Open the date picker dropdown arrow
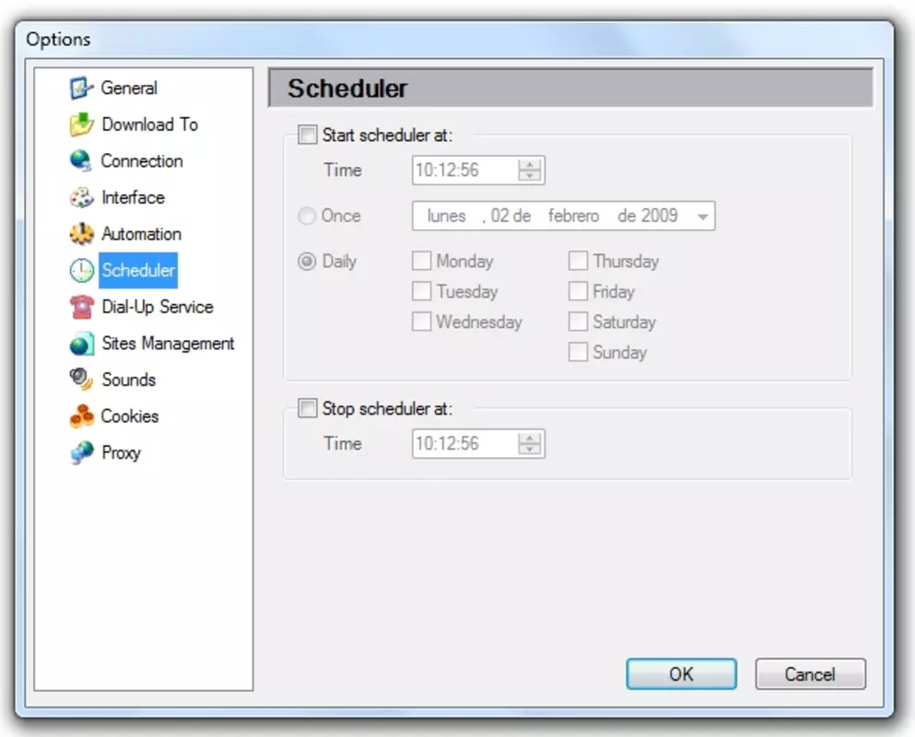Image resolution: width=915 pixels, height=737 pixels. point(702,216)
